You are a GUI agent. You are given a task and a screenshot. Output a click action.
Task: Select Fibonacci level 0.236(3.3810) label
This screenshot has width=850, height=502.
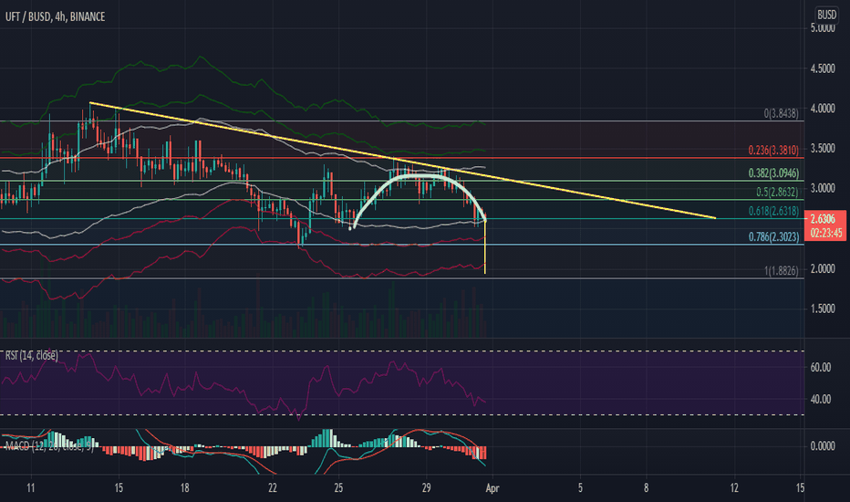tap(773, 151)
